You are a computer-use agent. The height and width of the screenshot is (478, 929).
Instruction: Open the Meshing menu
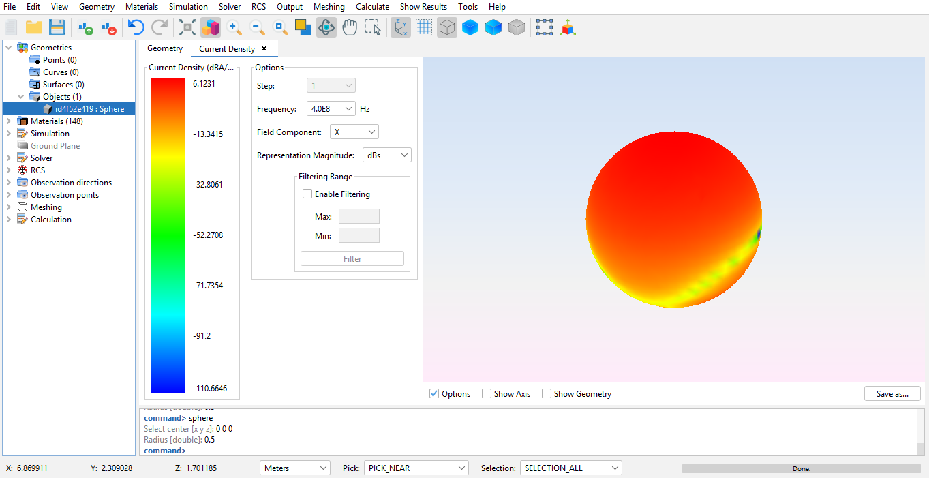tap(329, 7)
